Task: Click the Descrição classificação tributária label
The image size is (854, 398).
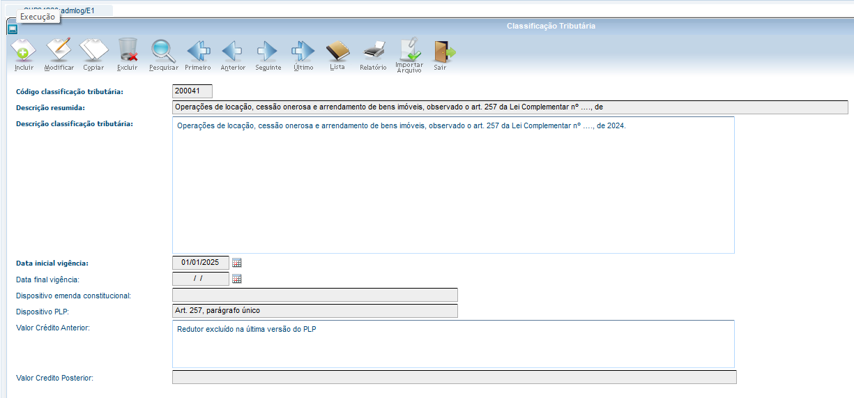Action: click(x=74, y=124)
